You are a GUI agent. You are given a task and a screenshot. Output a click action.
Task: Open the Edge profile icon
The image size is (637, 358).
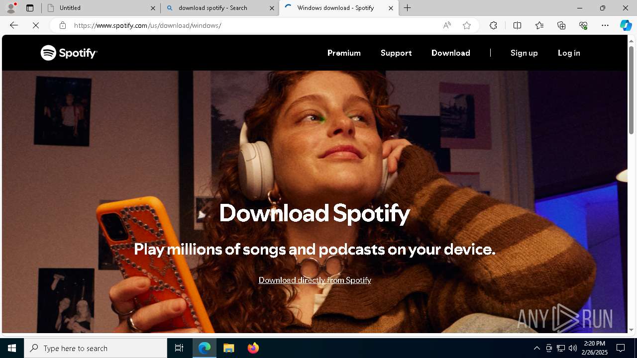(x=11, y=8)
